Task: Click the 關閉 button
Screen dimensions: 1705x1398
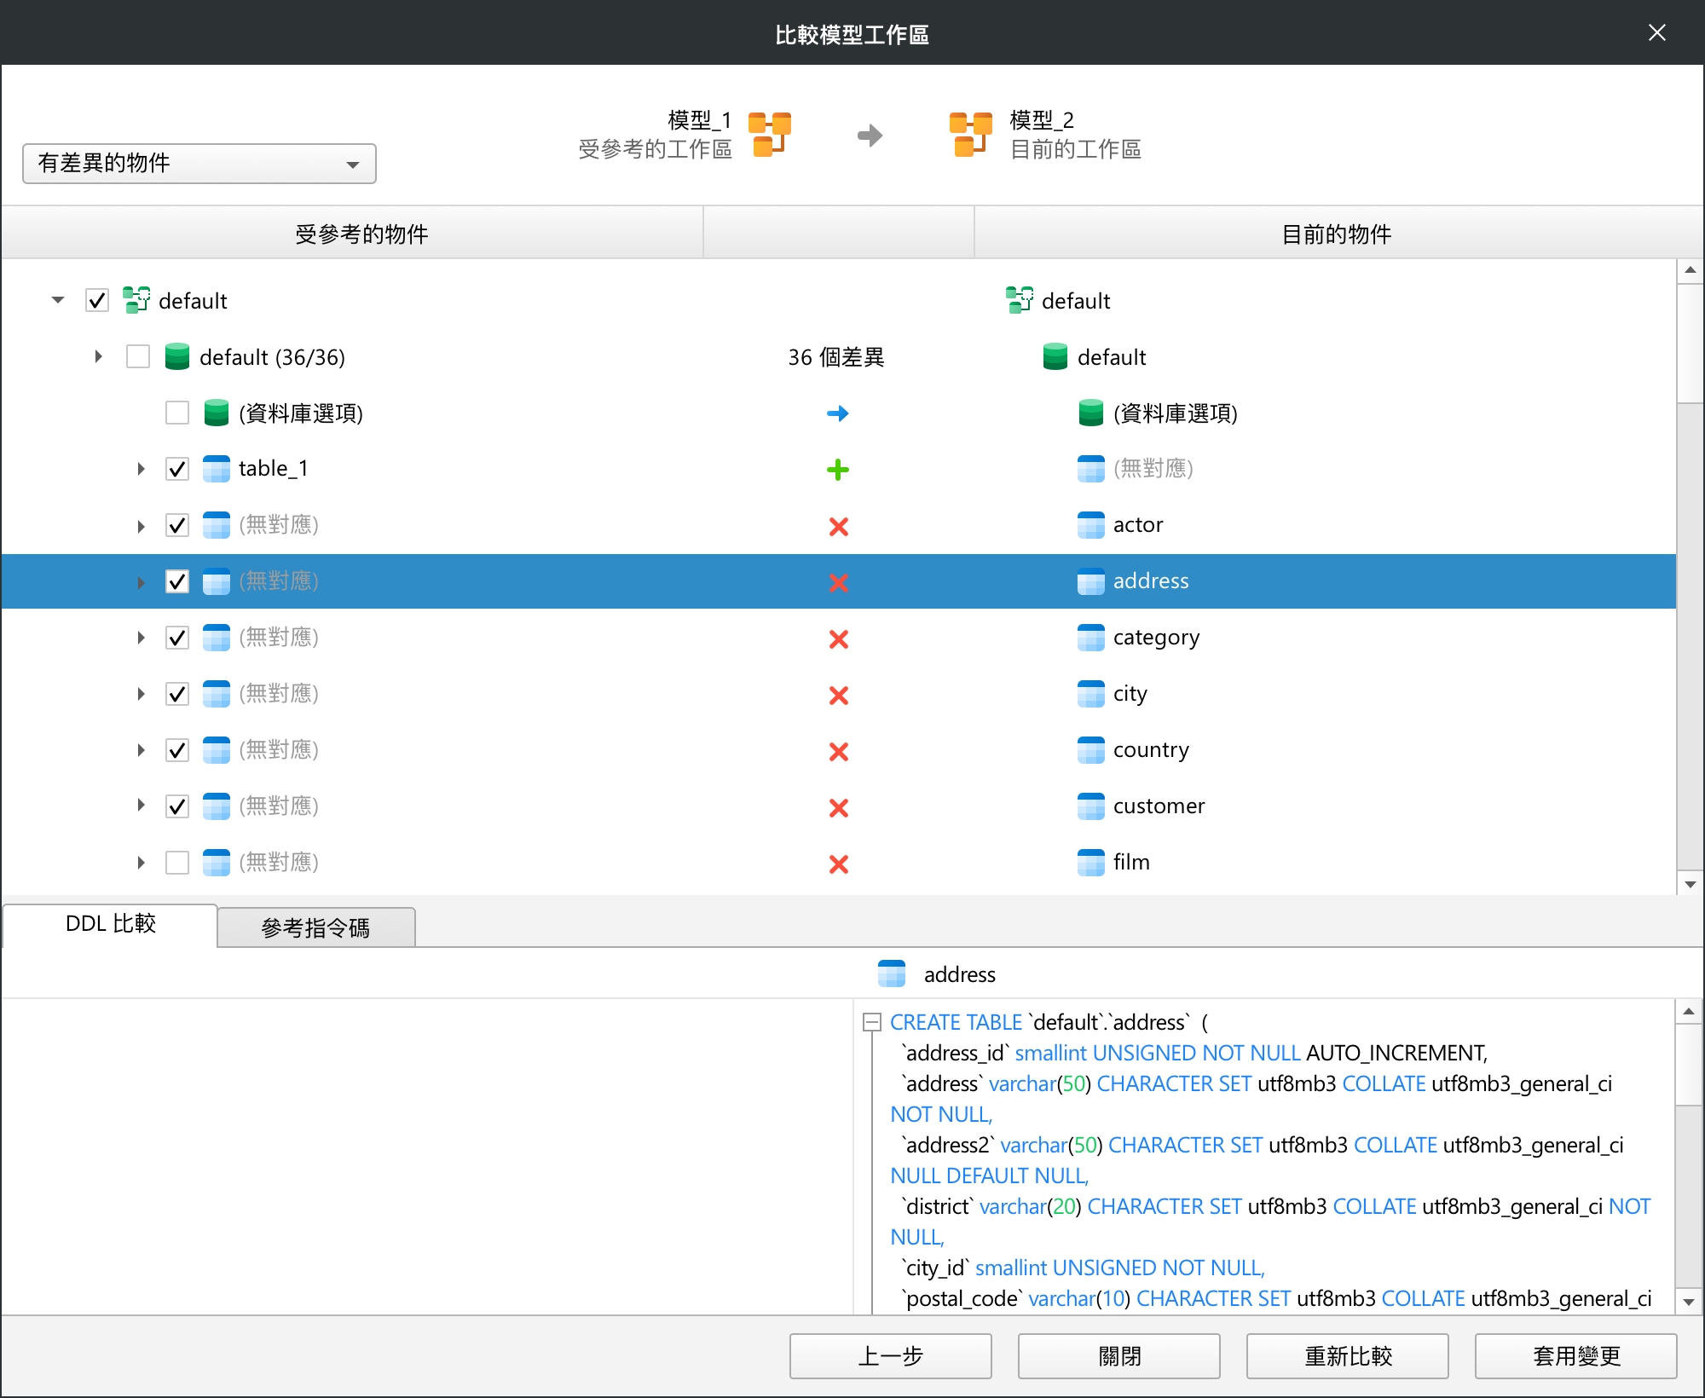Action: tap(1119, 1355)
